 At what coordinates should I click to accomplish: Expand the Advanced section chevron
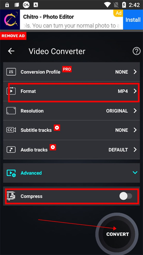click(135, 172)
